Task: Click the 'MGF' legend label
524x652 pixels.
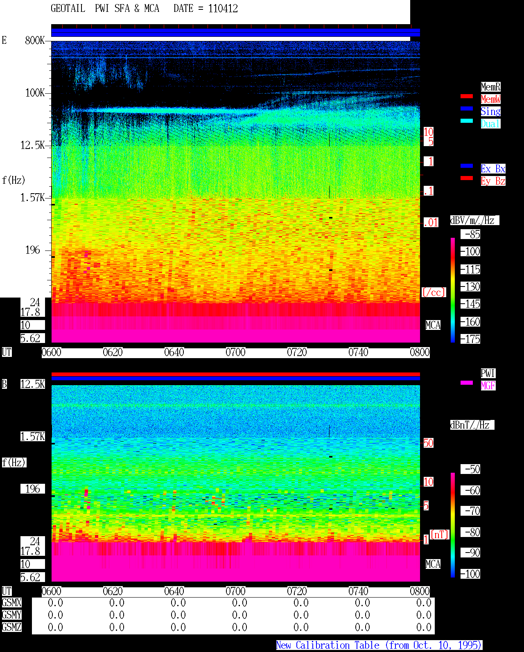Action: tap(488, 386)
